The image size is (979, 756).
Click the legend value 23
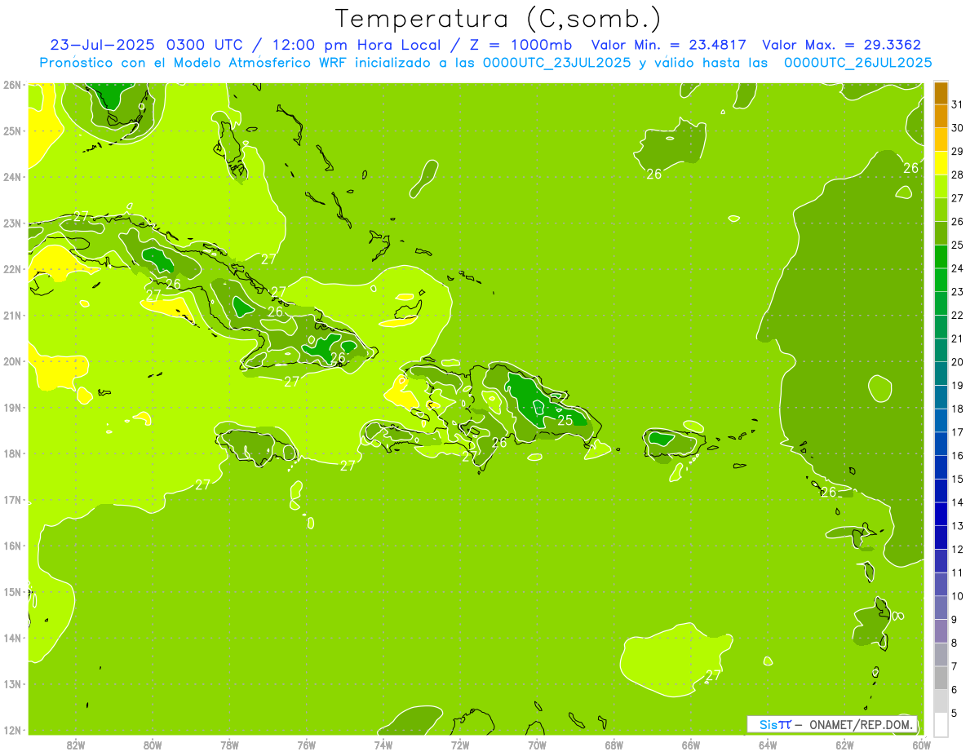pyautogui.click(x=957, y=292)
